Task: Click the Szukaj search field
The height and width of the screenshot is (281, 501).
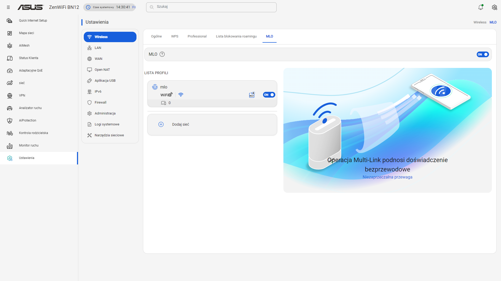Action: (211, 7)
